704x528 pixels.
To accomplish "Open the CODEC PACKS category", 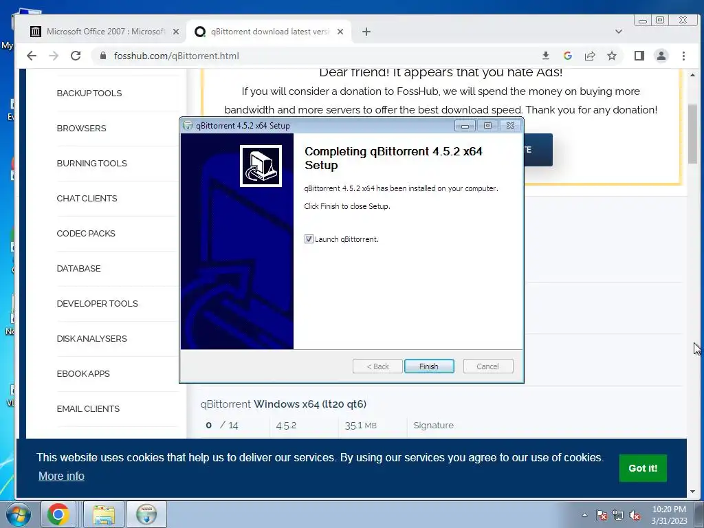I will tap(86, 234).
